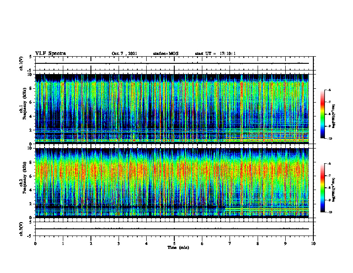This screenshot has width=353, height=273.
Task: Click time axis tick label "9"
Action: [285, 244]
